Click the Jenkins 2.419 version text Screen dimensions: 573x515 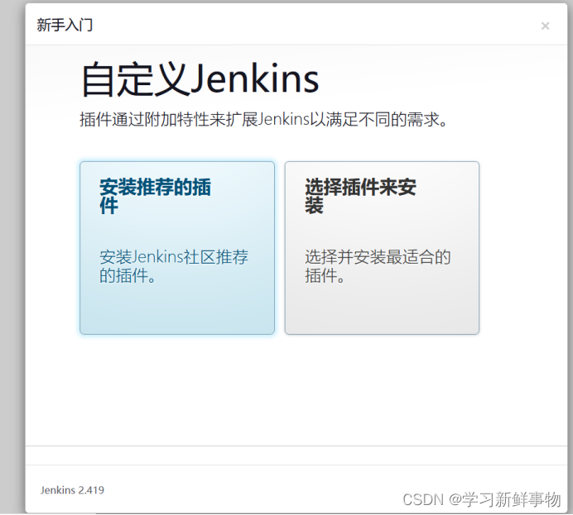pos(72,490)
